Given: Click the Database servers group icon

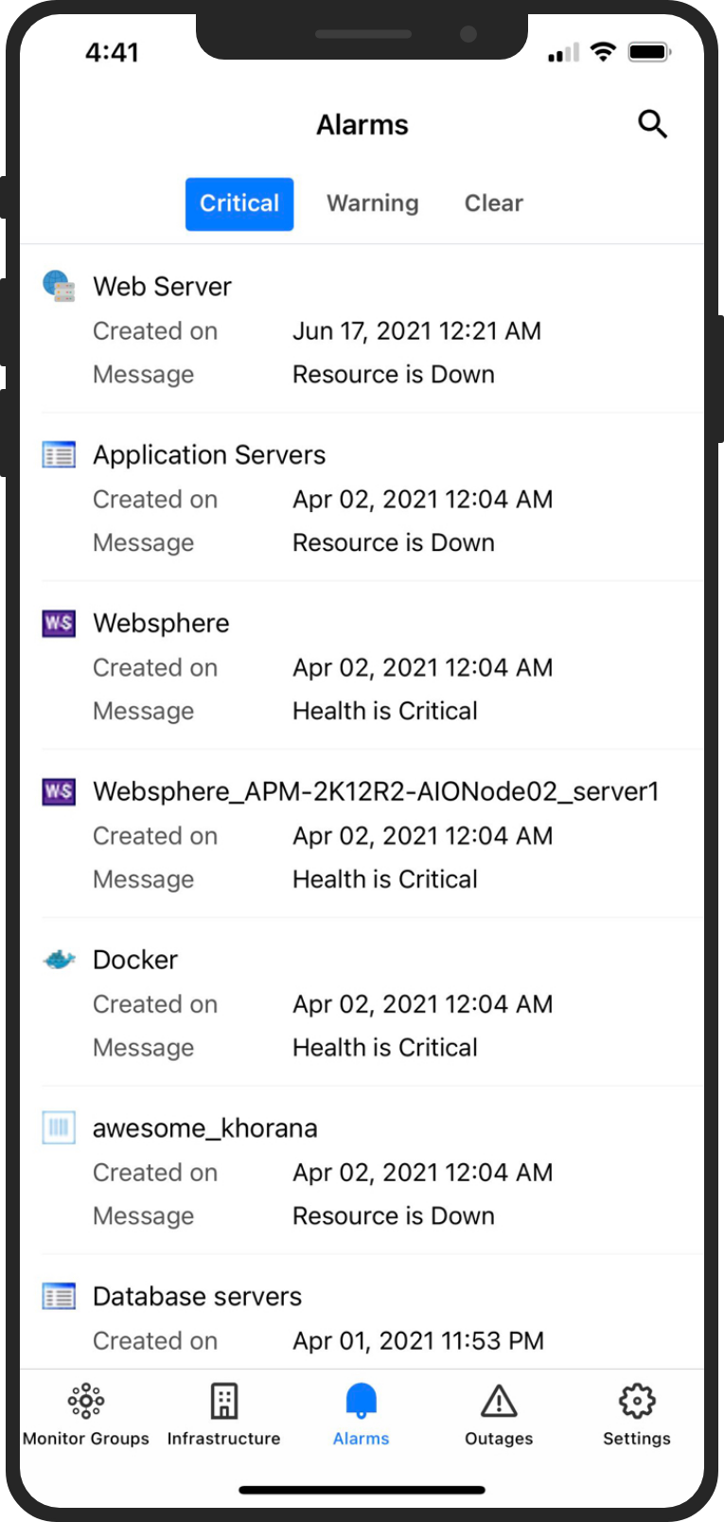Looking at the screenshot, I should pyautogui.click(x=59, y=1296).
